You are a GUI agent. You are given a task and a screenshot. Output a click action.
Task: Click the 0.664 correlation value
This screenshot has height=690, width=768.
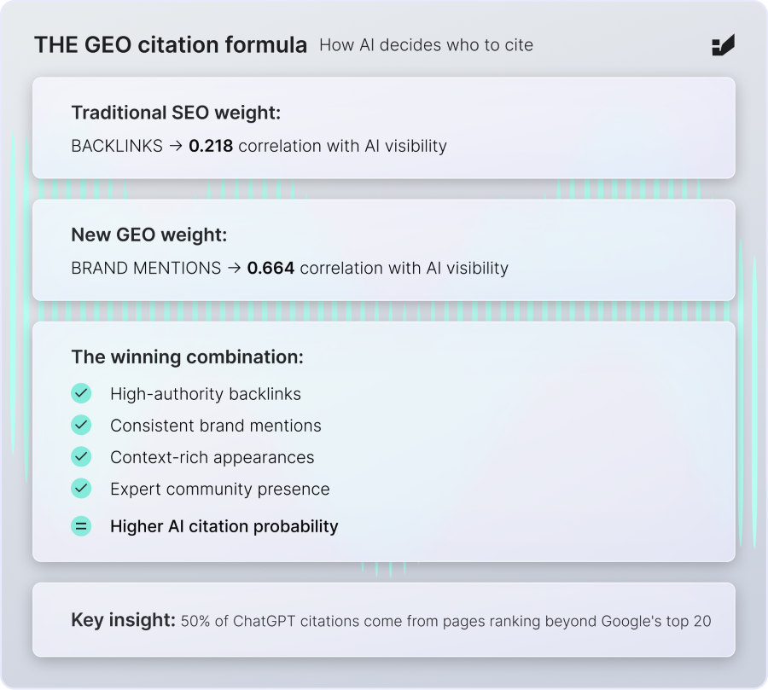tap(271, 268)
